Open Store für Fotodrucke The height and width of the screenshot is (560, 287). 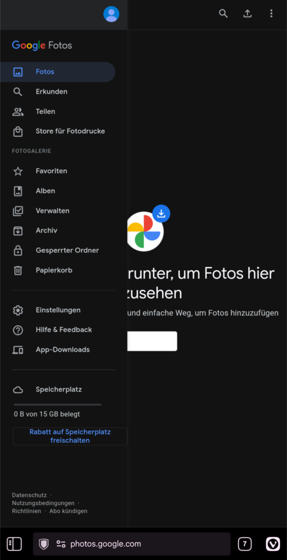pos(57,131)
